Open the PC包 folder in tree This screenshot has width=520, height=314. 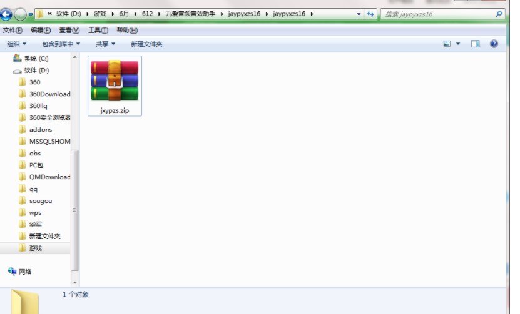(x=31, y=165)
